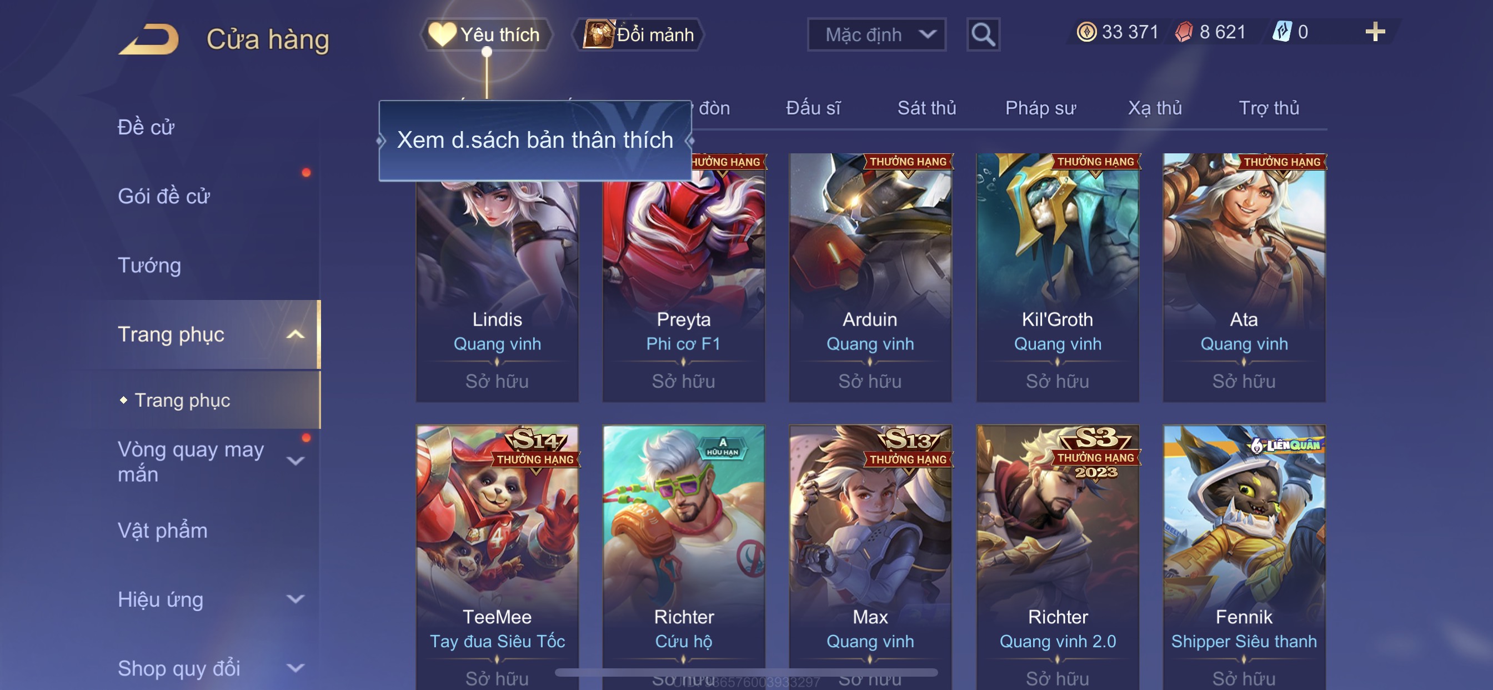Screen dimensions: 1493x690
Task: Expand the Vòng quay may mắn section
Action: (x=295, y=462)
